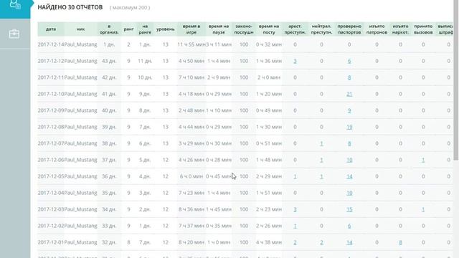Click game time '11 ч 55 мин'
Viewport: 459px width, 258px height.
[x=191, y=44]
